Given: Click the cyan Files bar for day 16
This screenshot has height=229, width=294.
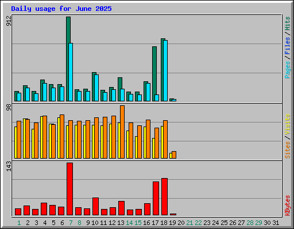Looking at the screenshot, I should coord(148,92).
